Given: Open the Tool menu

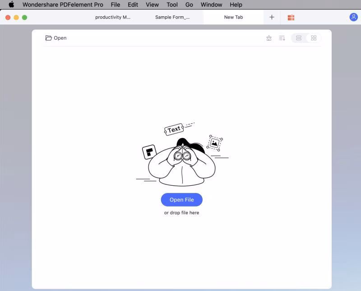Looking at the screenshot, I should [172, 5].
